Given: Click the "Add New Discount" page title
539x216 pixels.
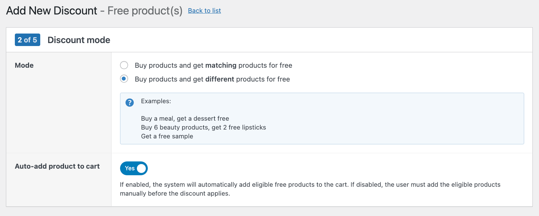Looking at the screenshot, I should click(x=51, y=11).
